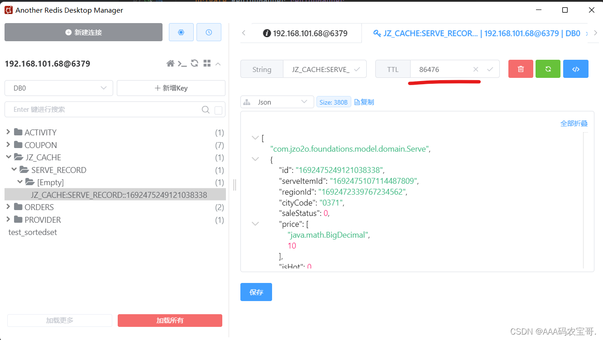
Task: Click the serveItemId value "1692475107114487809"
Action: click(373, 181)
